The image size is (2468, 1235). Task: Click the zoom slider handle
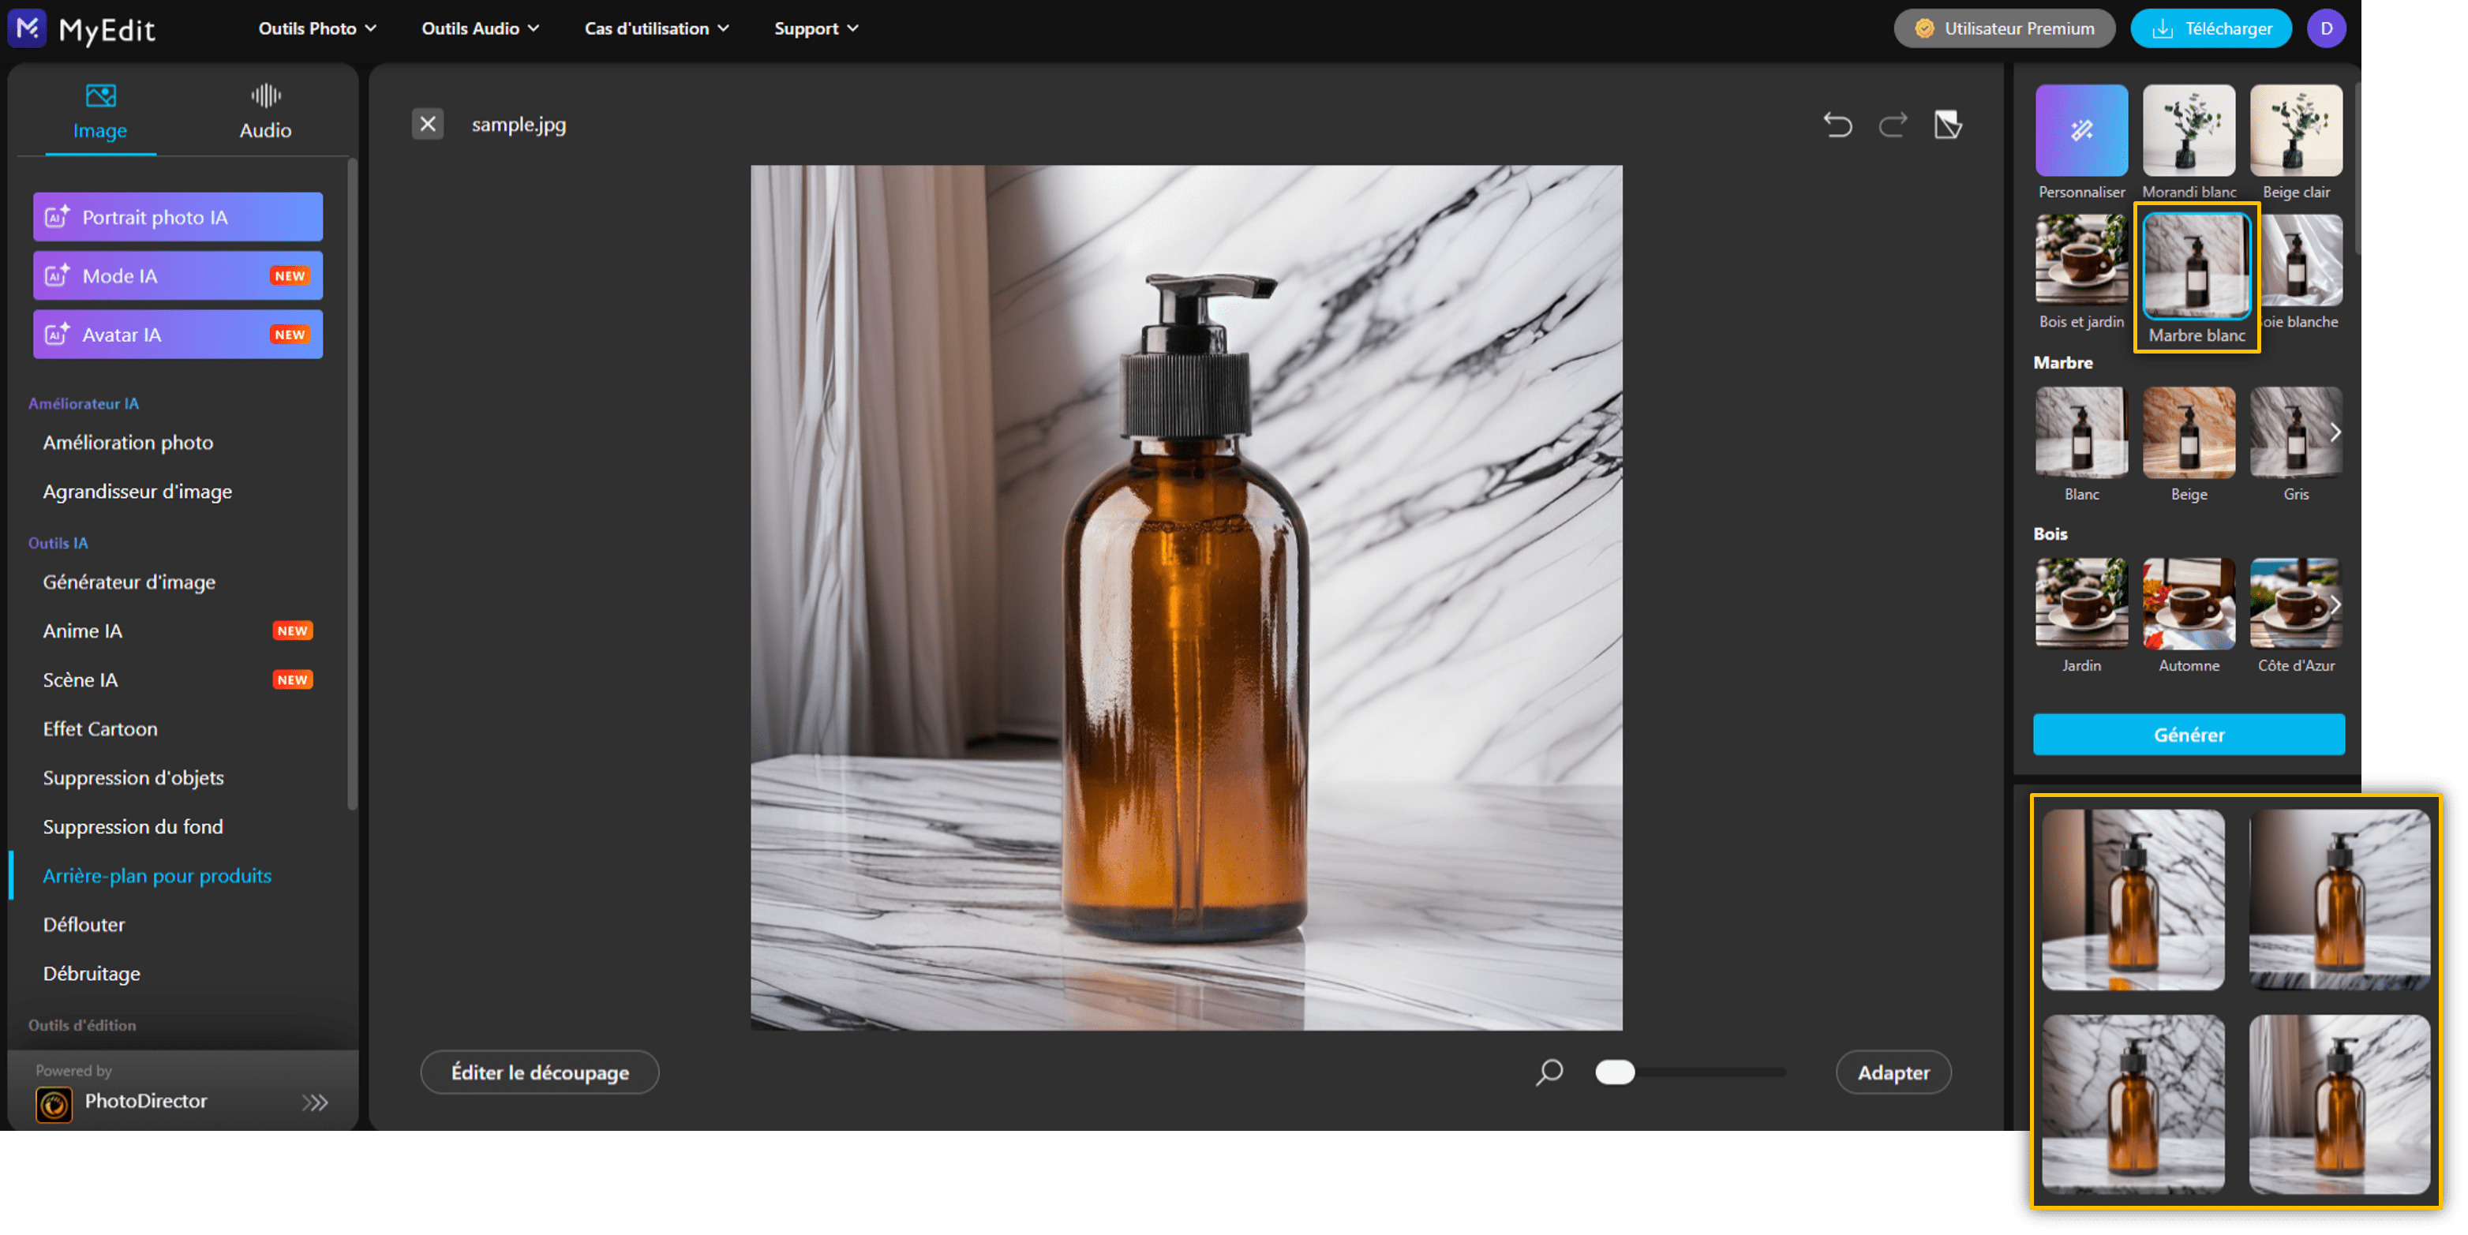[x=1614, y=1072]
